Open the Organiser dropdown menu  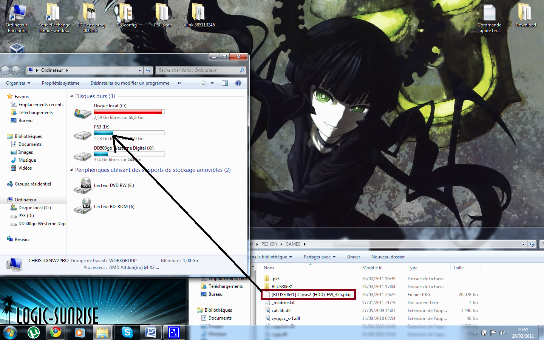[x=18, y=83]
